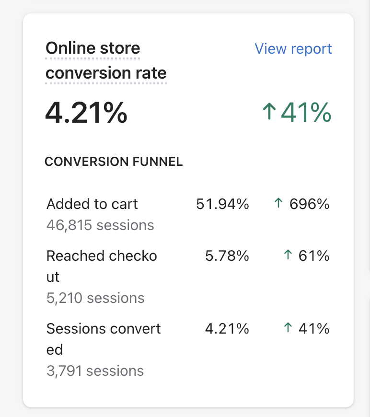Click the headline 41% increase figure
Image resolution: width=370 pixels, height=417 pixels.
click(x=306, y=113)
